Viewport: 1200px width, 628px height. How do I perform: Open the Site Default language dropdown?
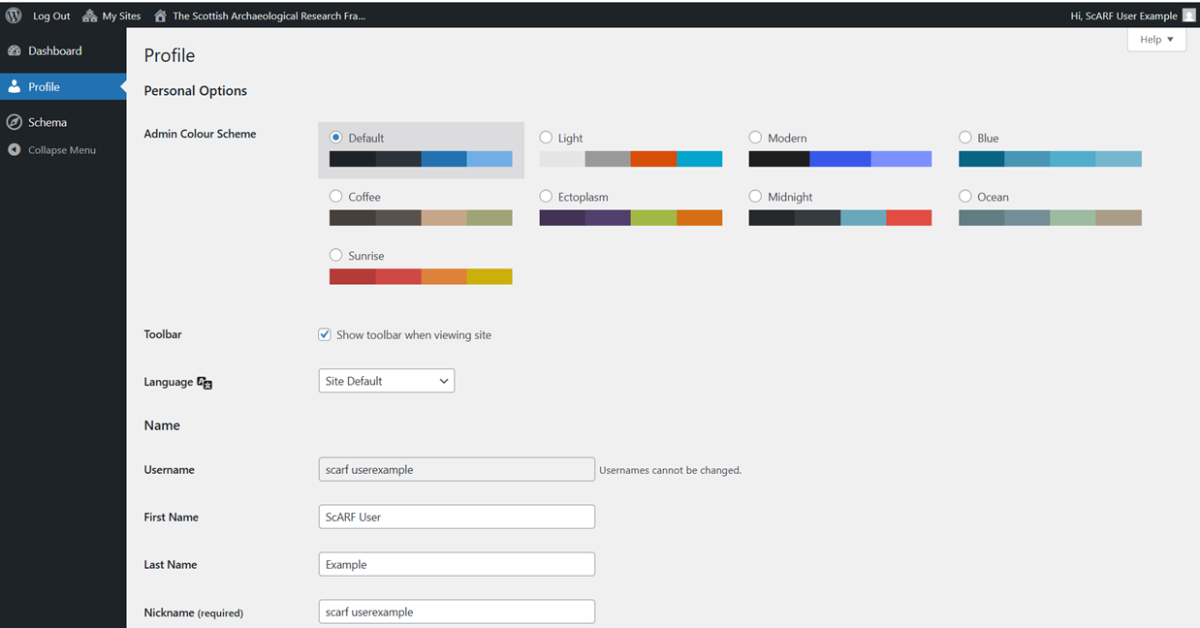click(x=386, y=380)
